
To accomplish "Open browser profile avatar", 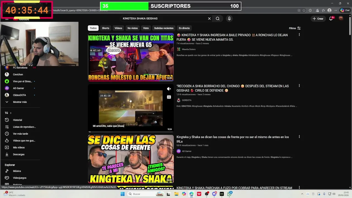I will pyautogui.click(x=329, y=10).
